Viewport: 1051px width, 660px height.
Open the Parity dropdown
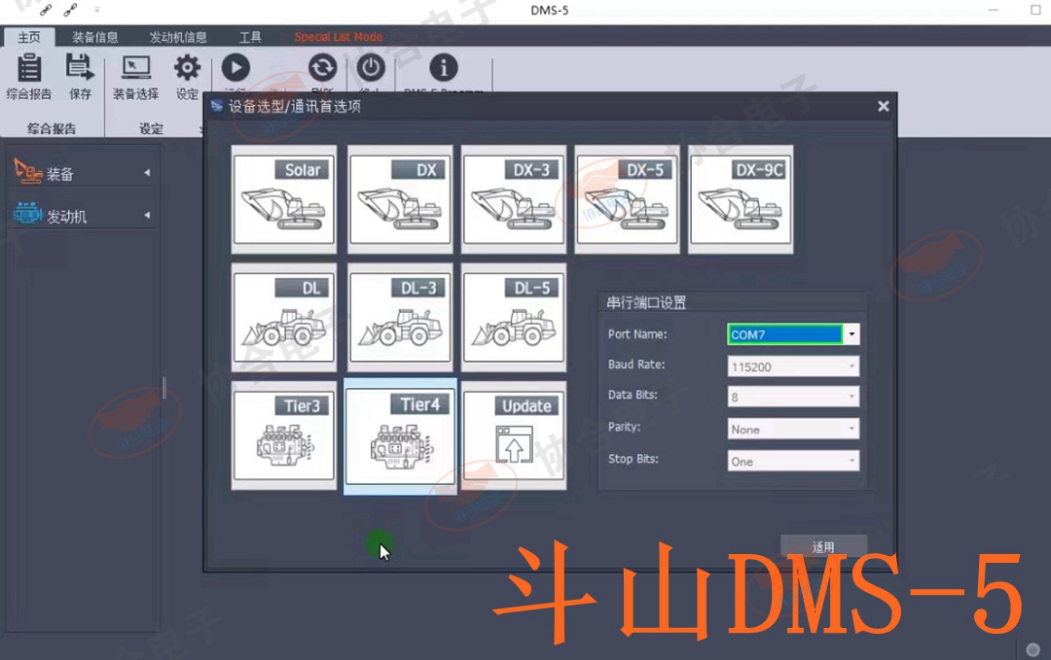tap(852, 429)
